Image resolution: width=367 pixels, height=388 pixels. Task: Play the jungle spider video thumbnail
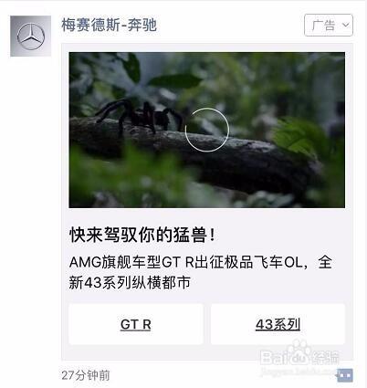(x=207, y=130)
